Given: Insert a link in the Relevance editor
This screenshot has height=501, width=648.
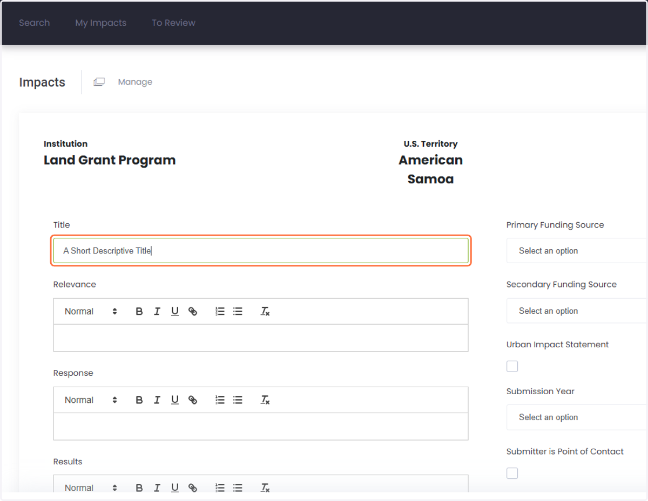Looking at the screenshot, I should click(193, 311).
